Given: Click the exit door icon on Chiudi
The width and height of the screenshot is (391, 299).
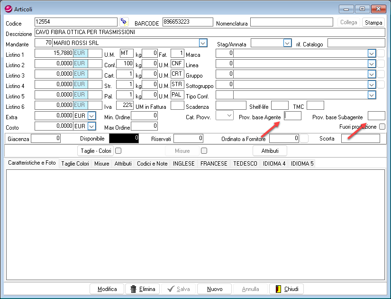Looking at the screenshot, I should pyautogui.click(x=278, y=289).
